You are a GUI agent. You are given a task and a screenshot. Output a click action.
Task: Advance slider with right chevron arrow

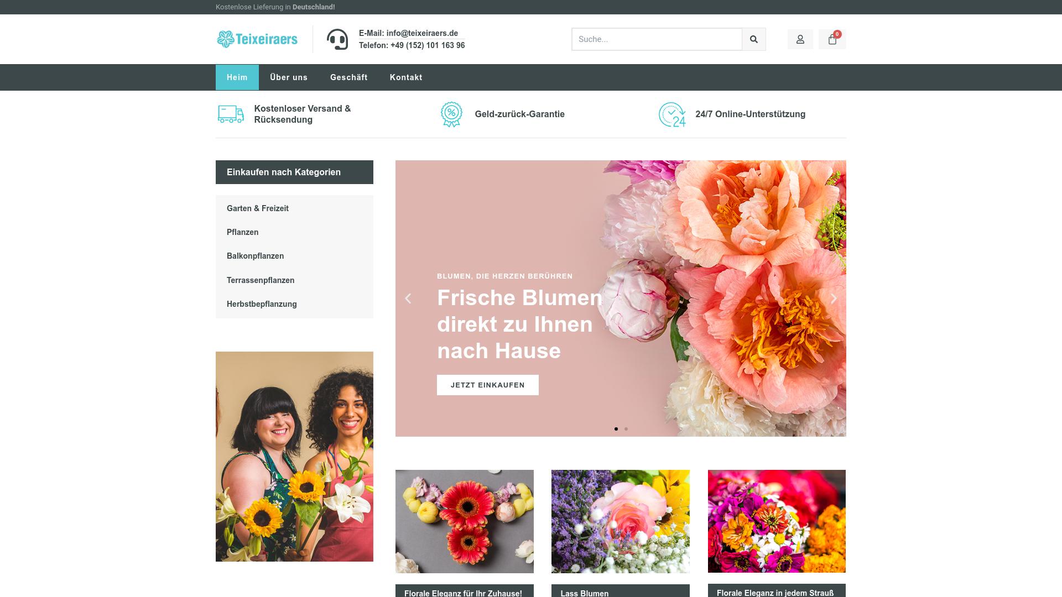(834, 298)
